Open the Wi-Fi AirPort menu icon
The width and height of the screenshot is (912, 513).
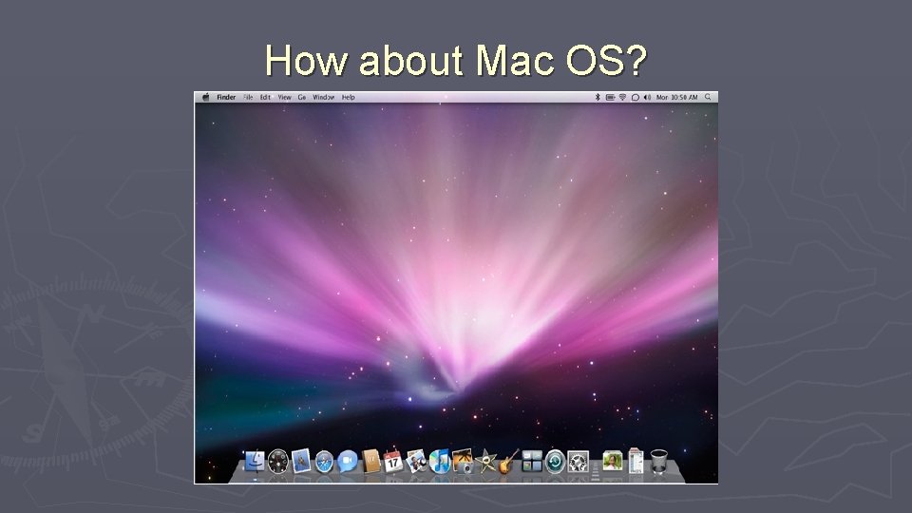click(x=623, y=97)
